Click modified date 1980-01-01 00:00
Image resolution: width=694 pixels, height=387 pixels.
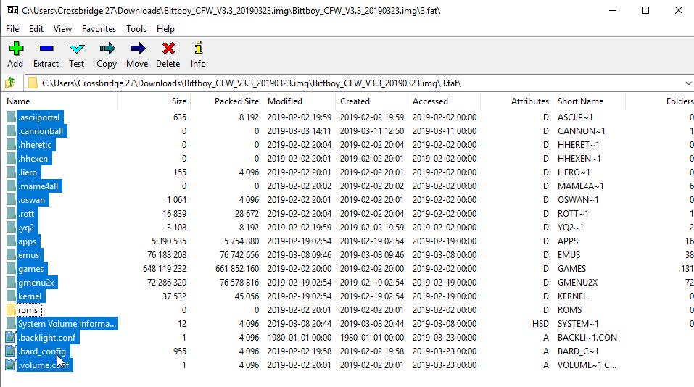(x=300, y=338)
